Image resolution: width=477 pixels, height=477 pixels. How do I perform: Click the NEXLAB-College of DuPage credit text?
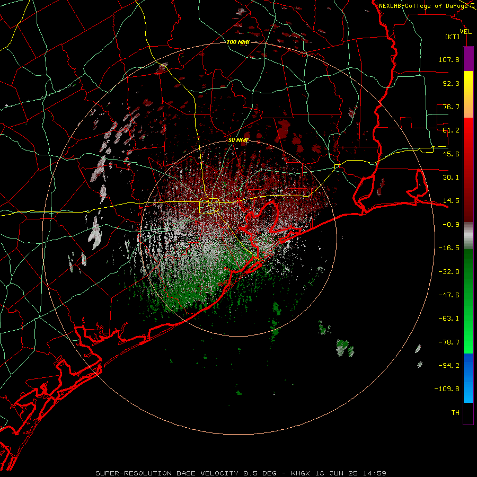[x=424, y=6]
